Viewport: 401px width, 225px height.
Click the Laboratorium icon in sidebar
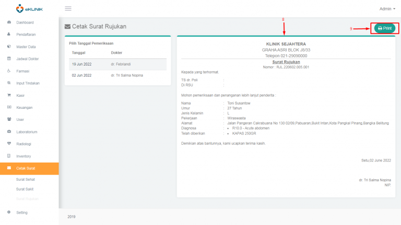click(x=9, y=132)
